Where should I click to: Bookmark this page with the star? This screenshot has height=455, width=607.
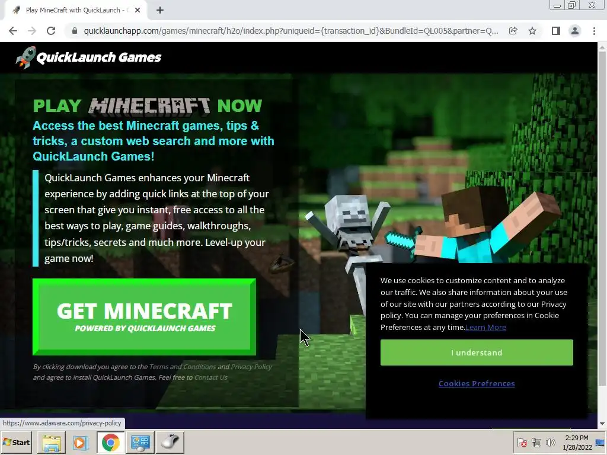pyautogui.click(x=532, y=31)
